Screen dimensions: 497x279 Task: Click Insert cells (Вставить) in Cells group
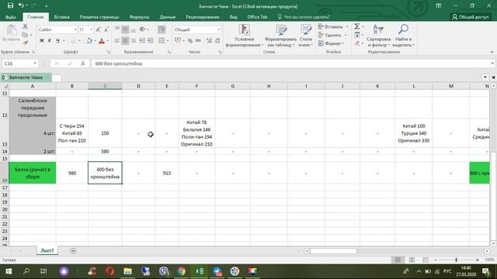331,26
